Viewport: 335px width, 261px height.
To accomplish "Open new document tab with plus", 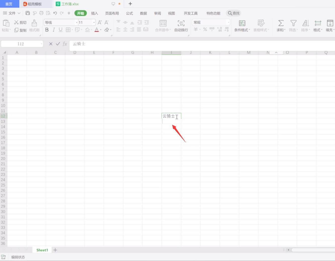I will coord(130,4).
